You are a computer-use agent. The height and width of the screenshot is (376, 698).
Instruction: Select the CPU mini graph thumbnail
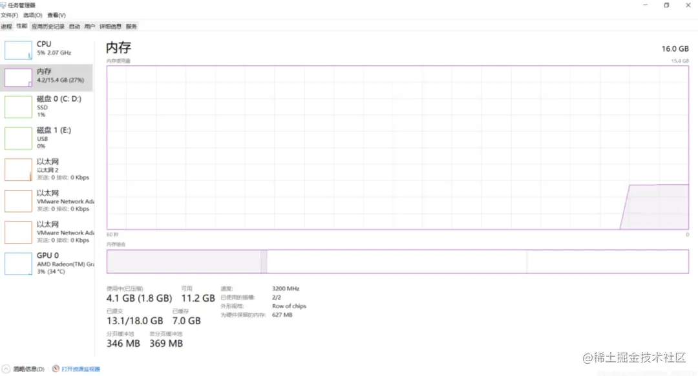18,50
